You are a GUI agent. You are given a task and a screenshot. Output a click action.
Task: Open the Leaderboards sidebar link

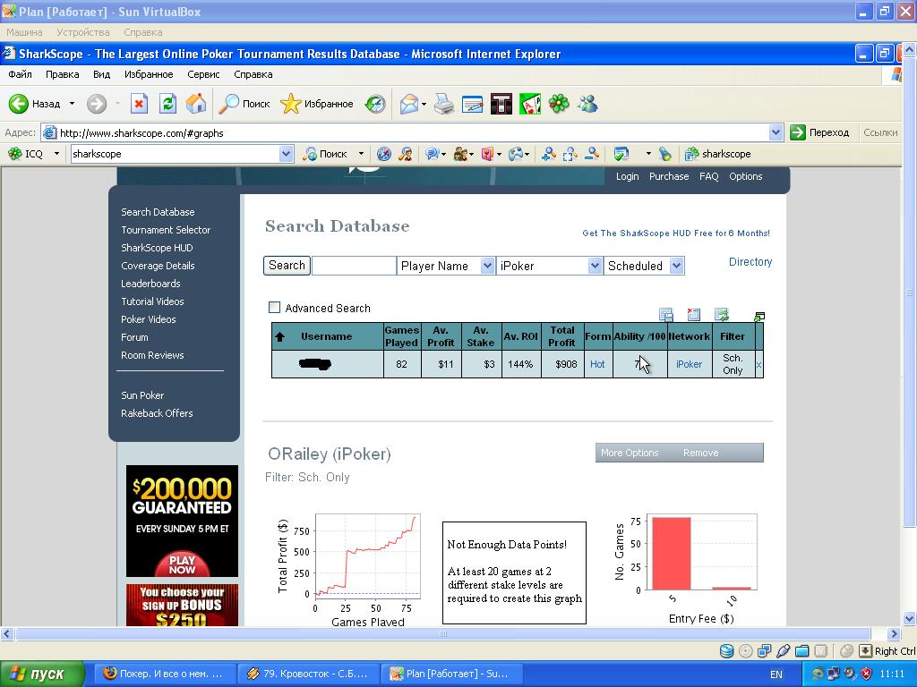(x=150, y=284)
